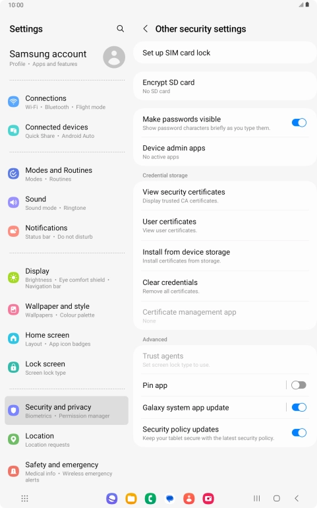Disable the Make passwords visible toggle
Screen dimensions: 317x508
[299, 123]
